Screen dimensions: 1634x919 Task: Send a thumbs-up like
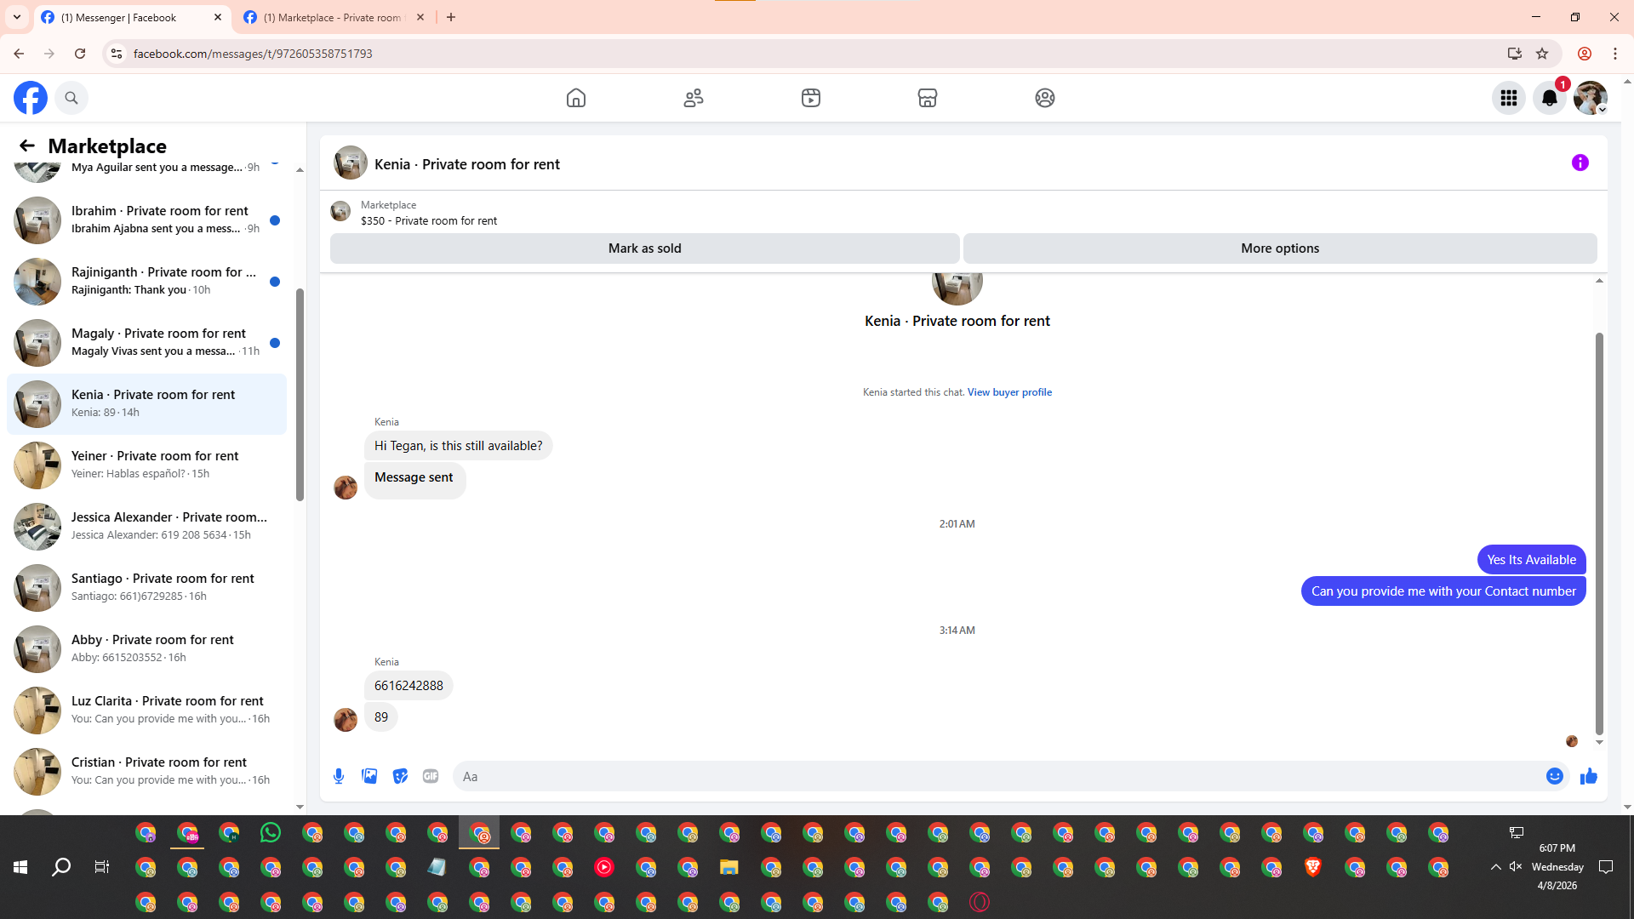click(1588, 776)
